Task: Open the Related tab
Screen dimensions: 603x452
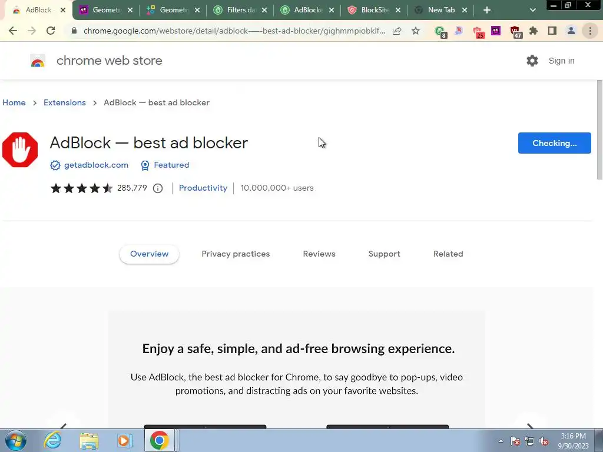Action: click(x=448, y=254)
